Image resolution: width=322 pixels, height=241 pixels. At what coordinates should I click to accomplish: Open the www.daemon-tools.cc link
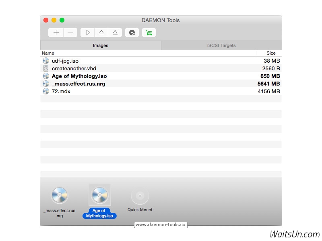[161, 225]
